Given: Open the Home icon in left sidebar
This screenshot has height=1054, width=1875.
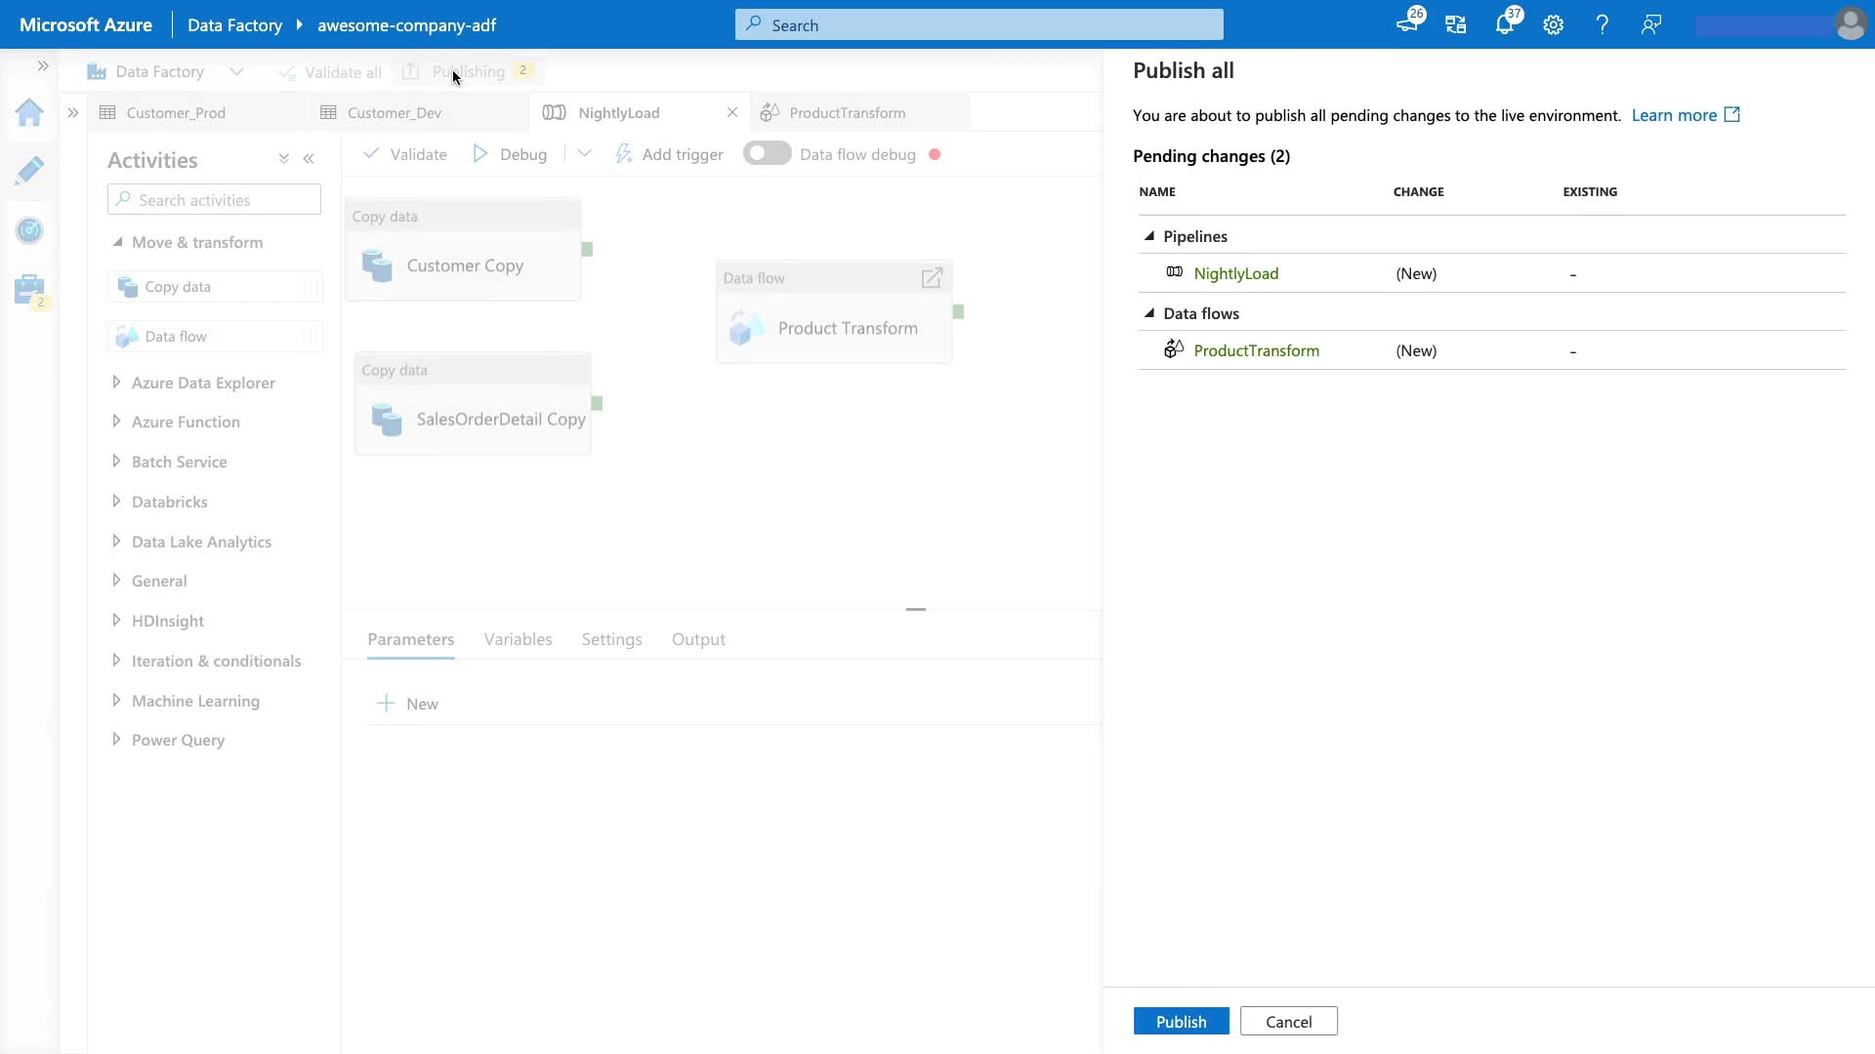Looking at the screenshot, I should pos(29,113).
